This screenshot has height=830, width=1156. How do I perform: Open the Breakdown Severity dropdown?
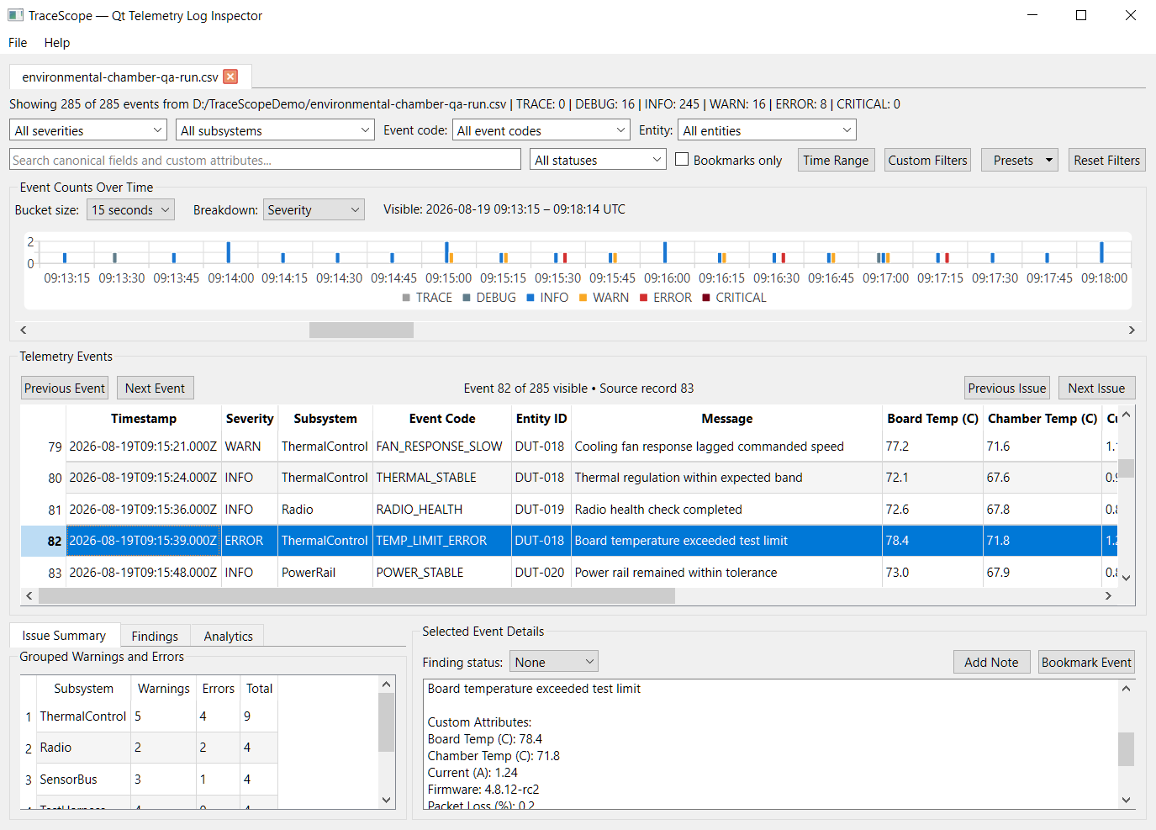point(314,209)
